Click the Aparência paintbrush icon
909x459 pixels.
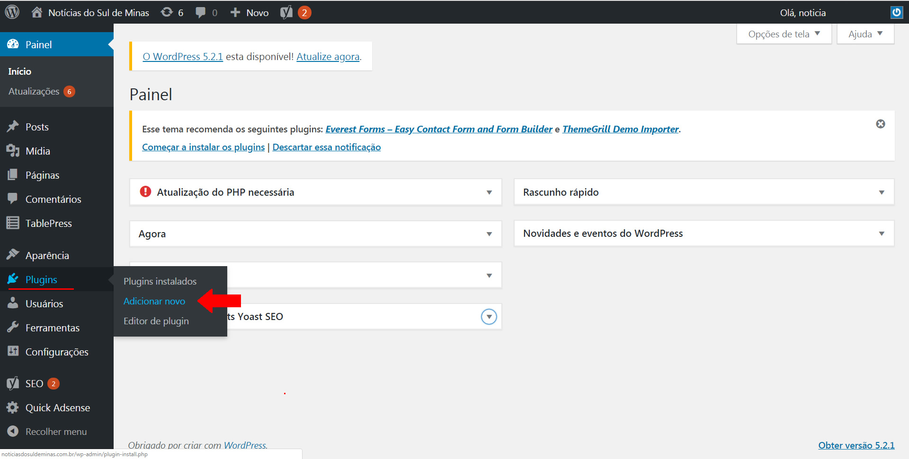[13, 255]
